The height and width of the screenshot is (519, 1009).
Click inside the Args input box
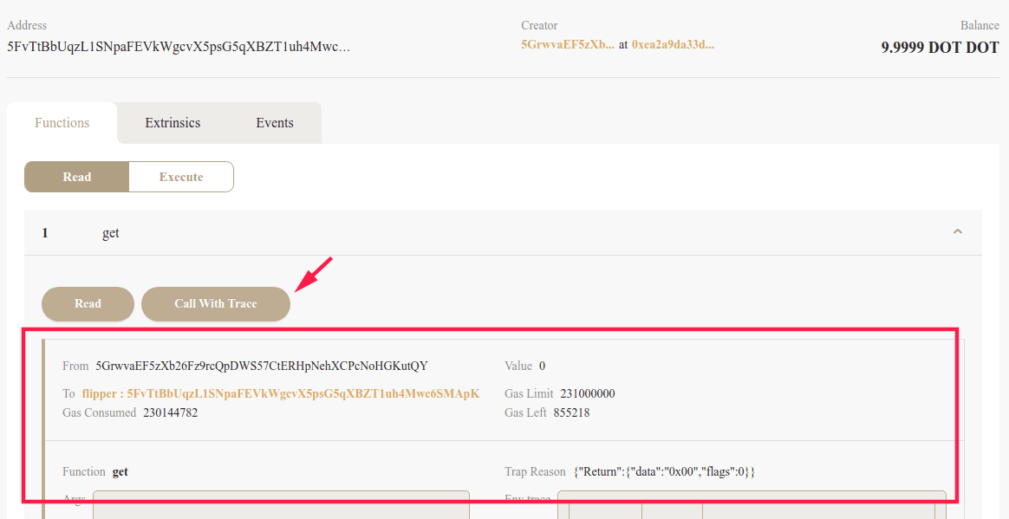click(x=281, y=505)
